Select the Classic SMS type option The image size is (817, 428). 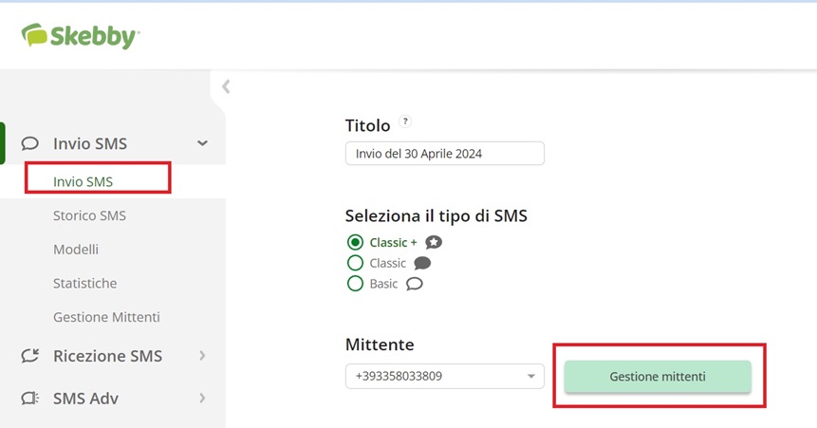(x=355, y=263)
